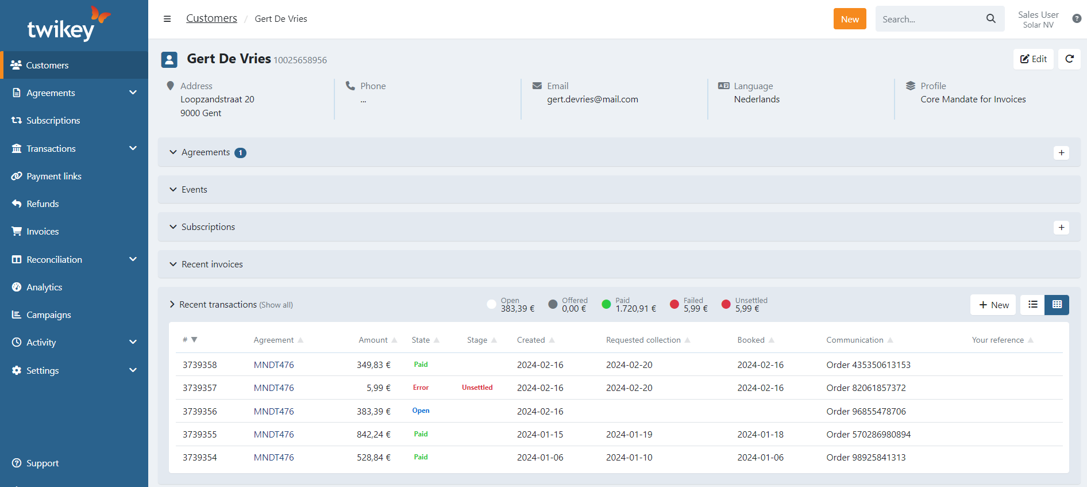Open the help question mark icon

[x=1076, y=18]
